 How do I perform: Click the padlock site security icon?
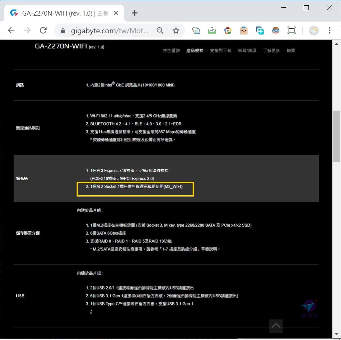click(63, 31)
